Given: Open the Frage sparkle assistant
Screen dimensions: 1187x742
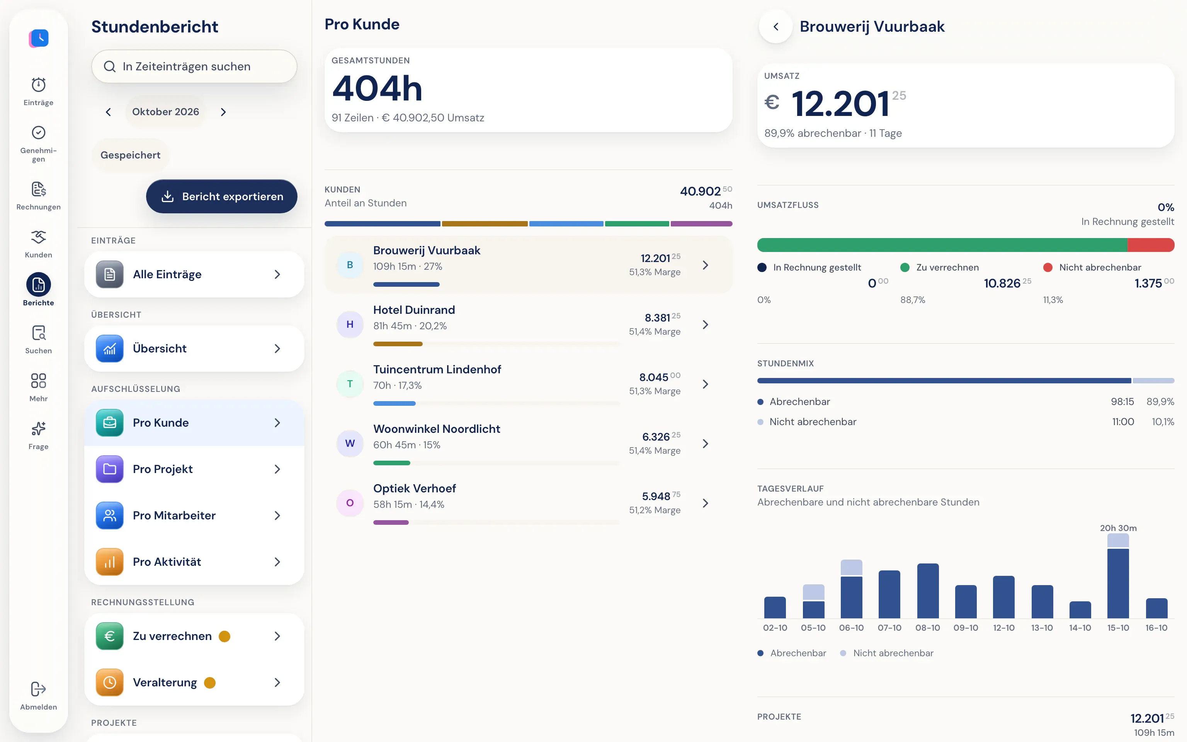Looking at the screenshot, I should pos(38,436).
